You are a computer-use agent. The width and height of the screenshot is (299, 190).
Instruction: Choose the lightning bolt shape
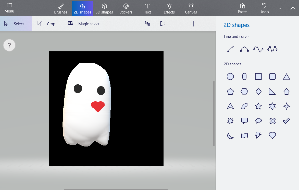(258, 135)
